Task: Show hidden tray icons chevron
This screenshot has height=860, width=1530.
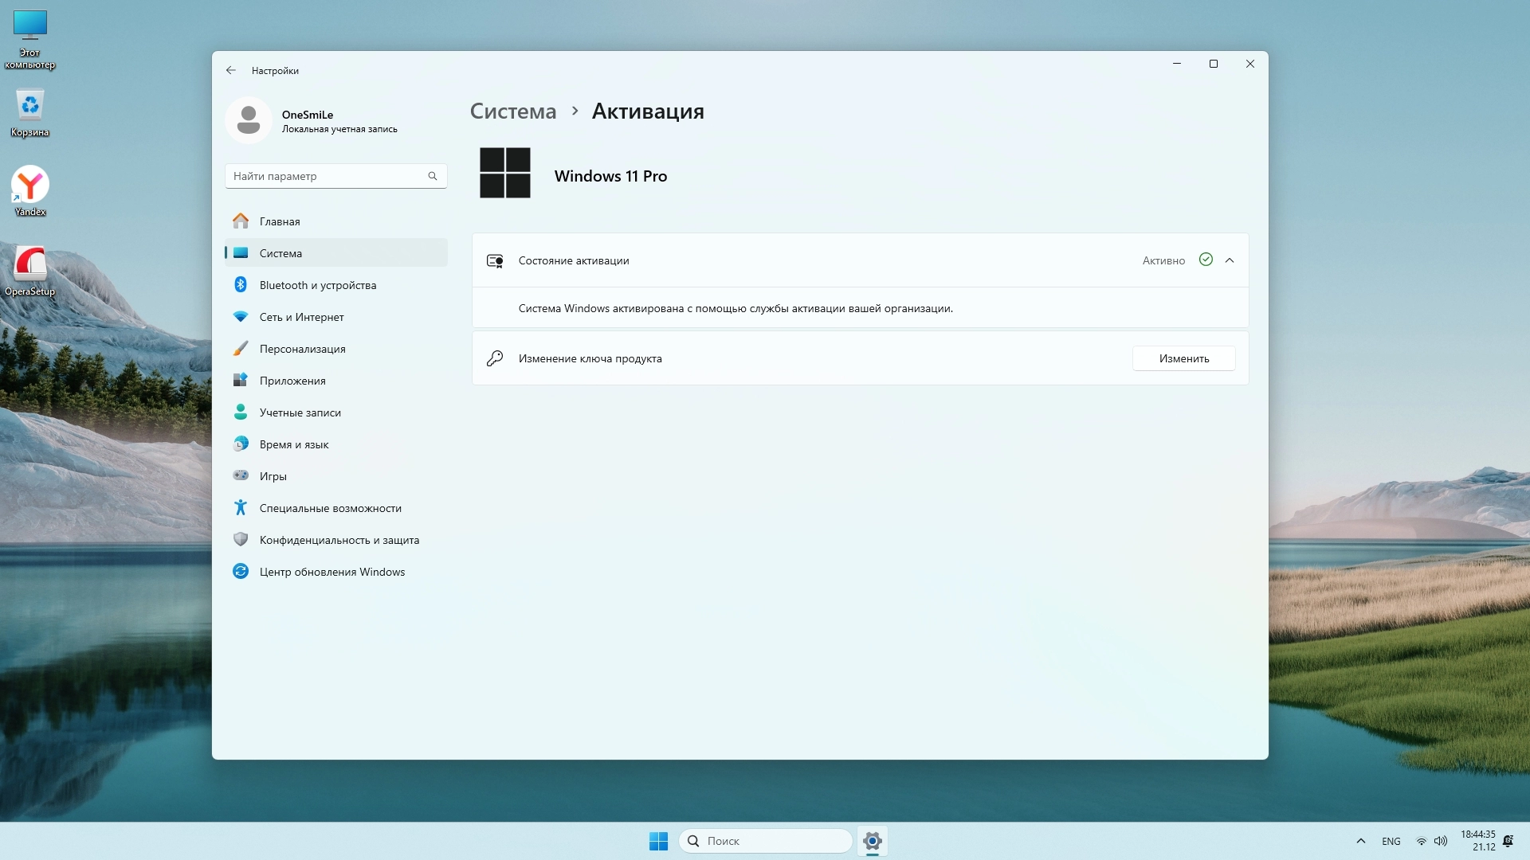Action: pos(1361,841)
